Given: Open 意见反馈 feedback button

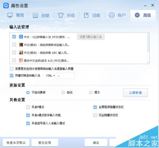Looking at the screenshot, I should (45, 143).
